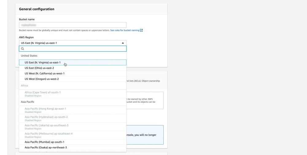The height and width of the screenshot is (155, 307).
Task: Click the Bucket name field label
Action: 27,19
